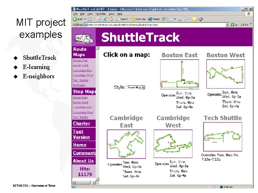Click the Messenger speech bubble icon
The height and width of the screenshot is (193, 258).
[200, 19]
